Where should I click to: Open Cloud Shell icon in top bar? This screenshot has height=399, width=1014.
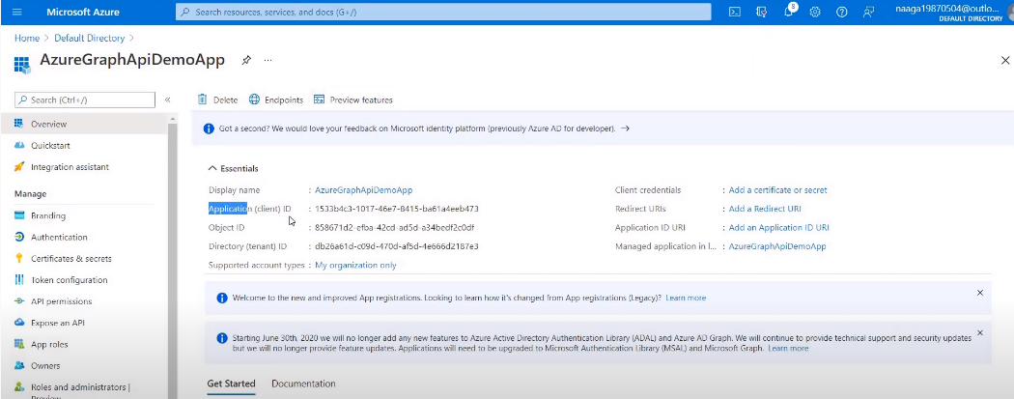pyautogui.click(x=735, y=12)
